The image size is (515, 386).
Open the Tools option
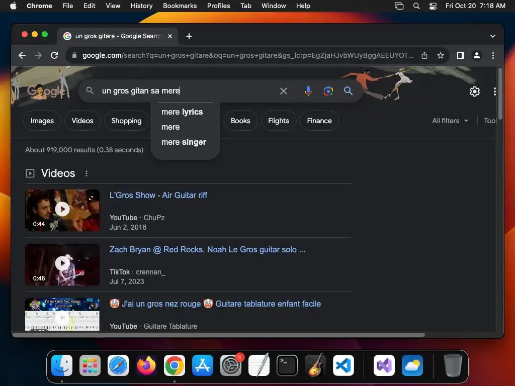[x=490, y=121]
